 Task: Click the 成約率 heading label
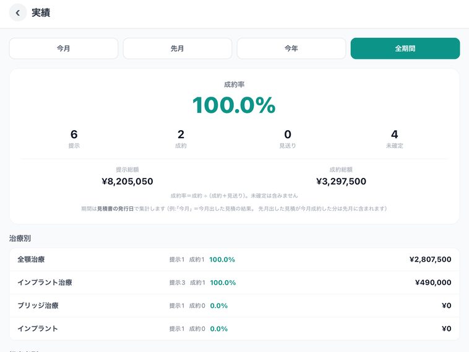(x=234, y=84)
